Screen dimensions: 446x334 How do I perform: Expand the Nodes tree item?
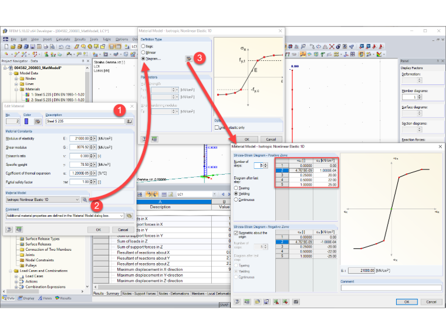pos(16,79)
